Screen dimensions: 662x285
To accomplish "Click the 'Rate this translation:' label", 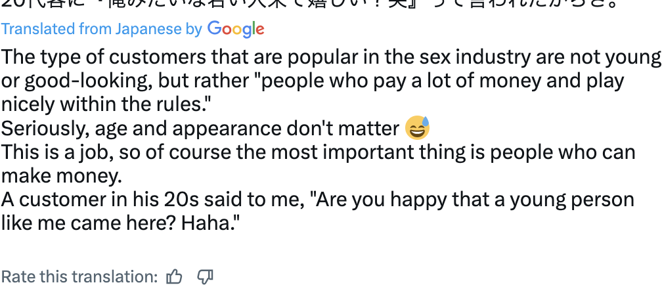I will 79,277.
